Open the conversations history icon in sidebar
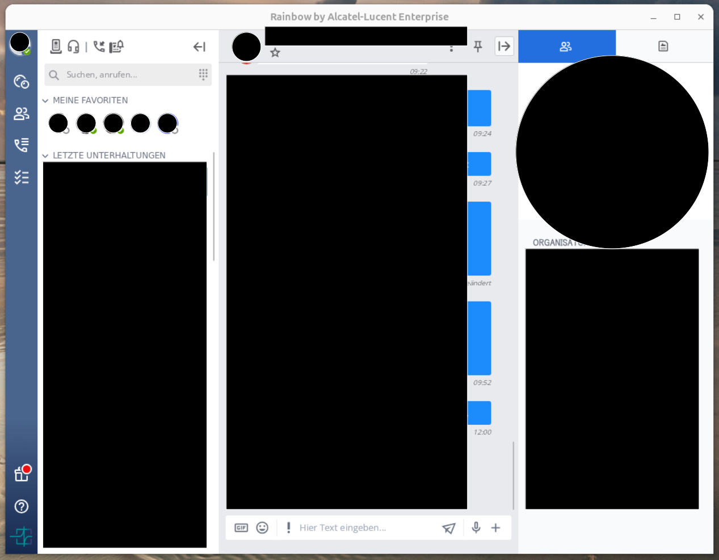 [x=21, y=82]
